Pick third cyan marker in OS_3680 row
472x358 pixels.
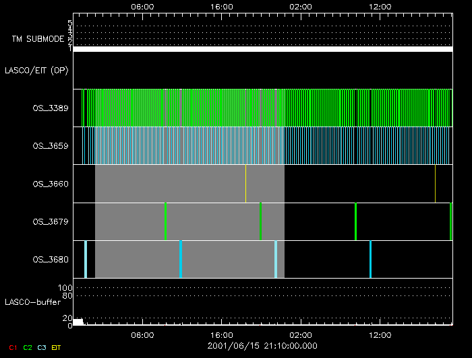click(x=276, y=259)
